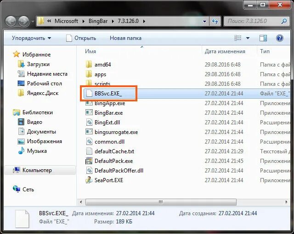Viewport: 294px width, 234px height.
Task: Select BingBar in the address breadcrumb
Action: [98, 21]
